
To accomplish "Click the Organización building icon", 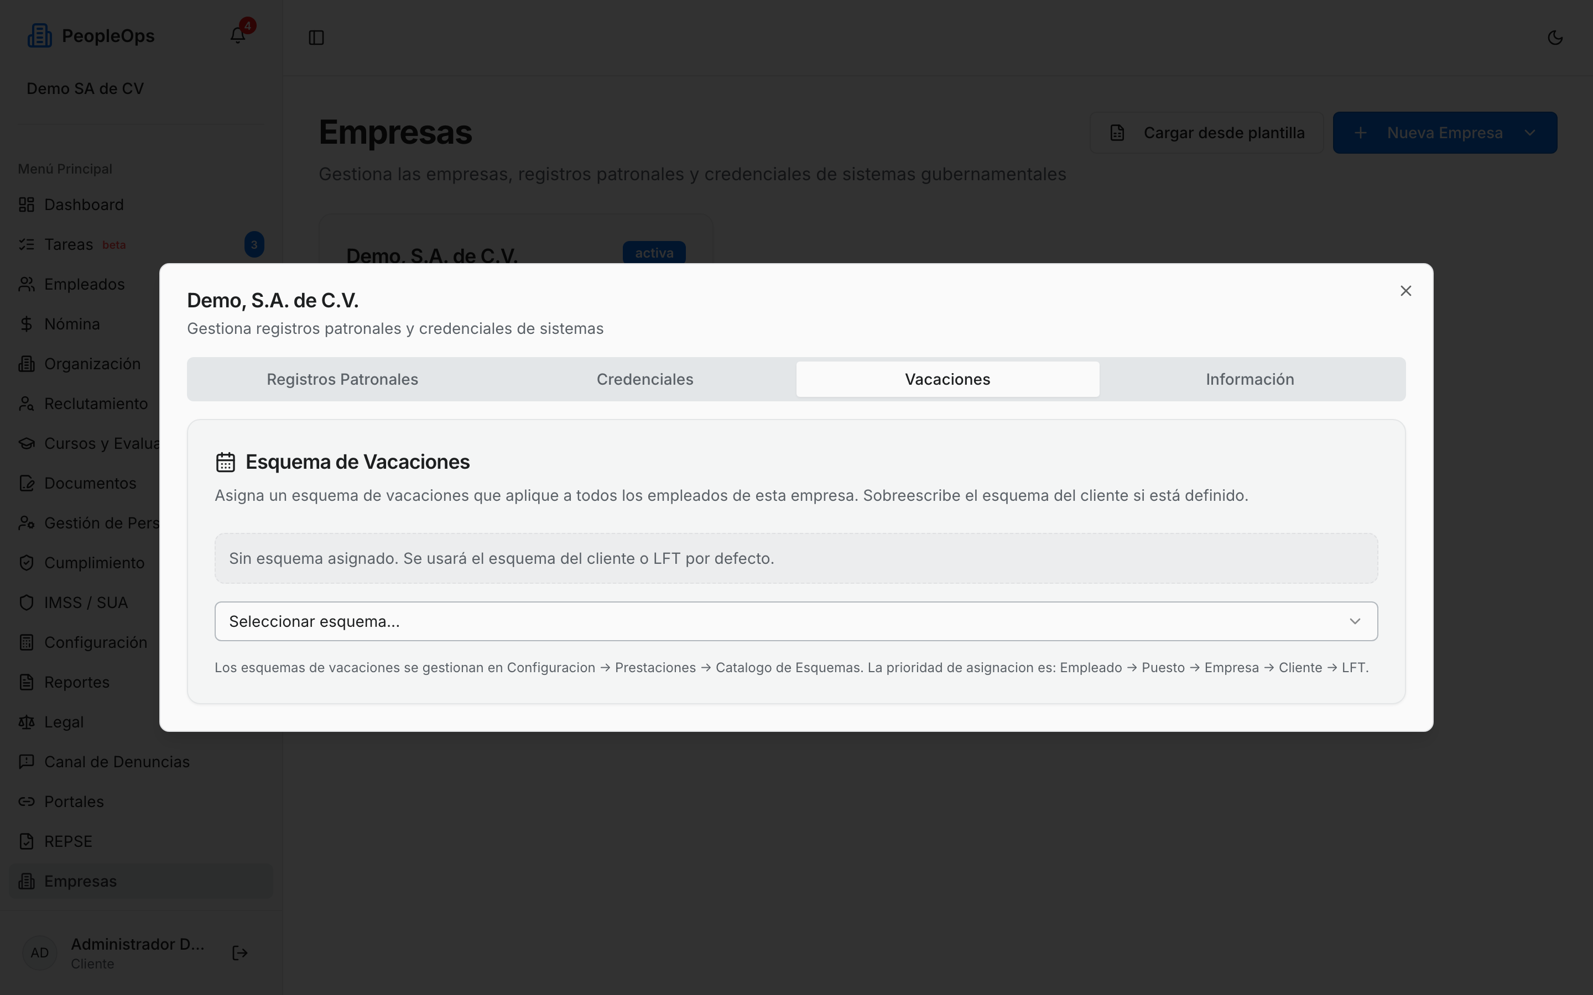I will coord(27,364).
